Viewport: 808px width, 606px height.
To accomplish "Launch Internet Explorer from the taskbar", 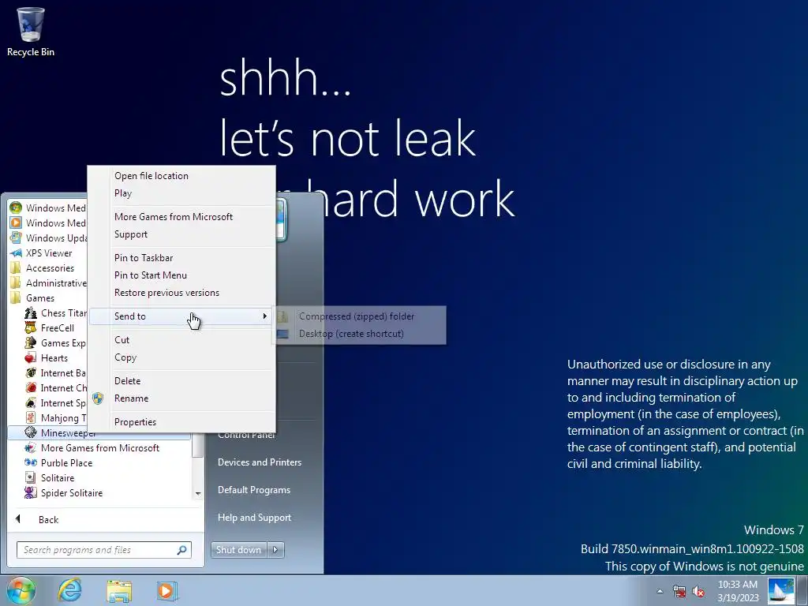I will click(69, 590).
